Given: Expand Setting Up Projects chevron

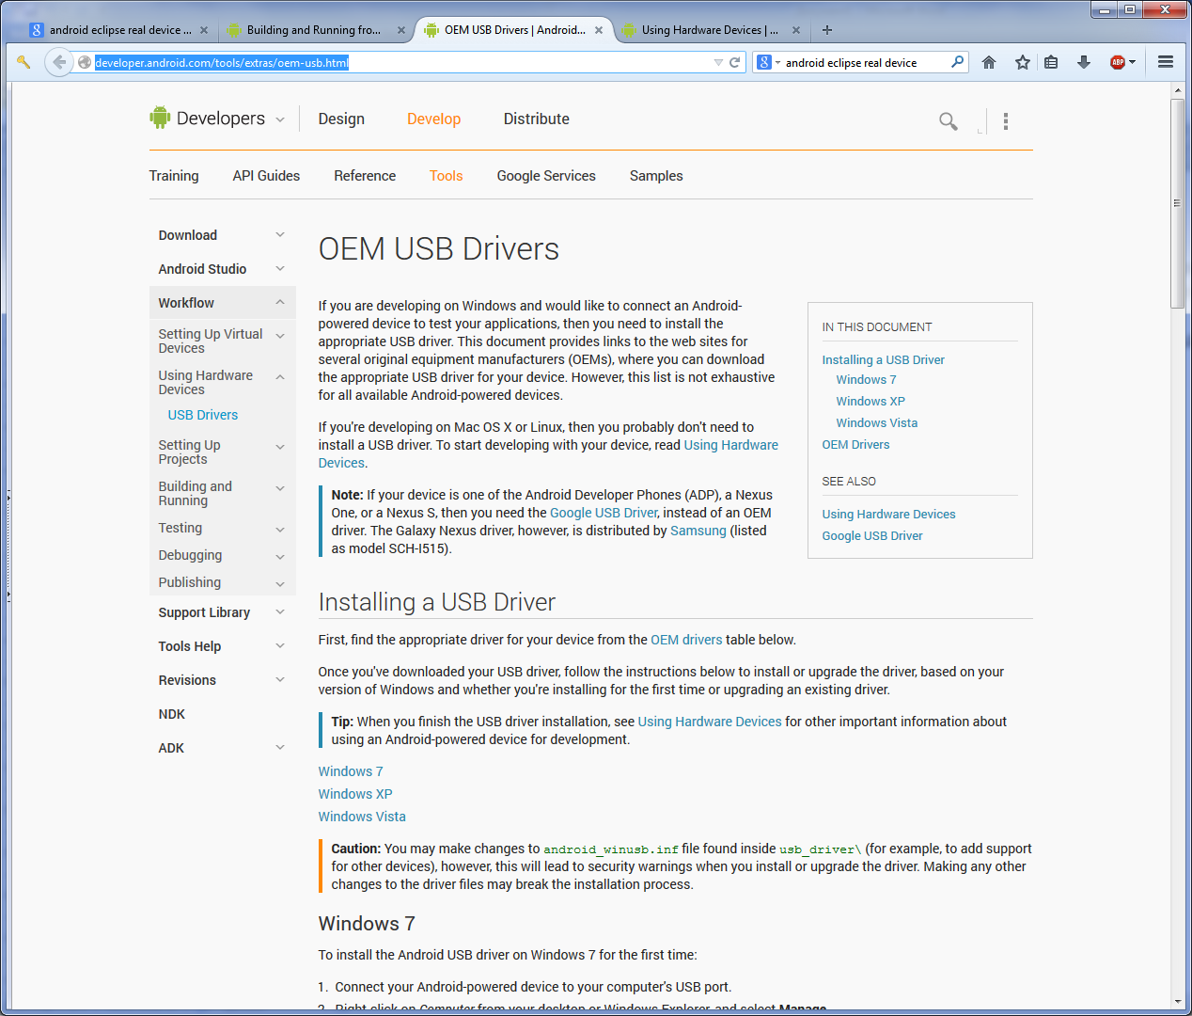Looking at the screenshot, I should [x=280, y=446].
